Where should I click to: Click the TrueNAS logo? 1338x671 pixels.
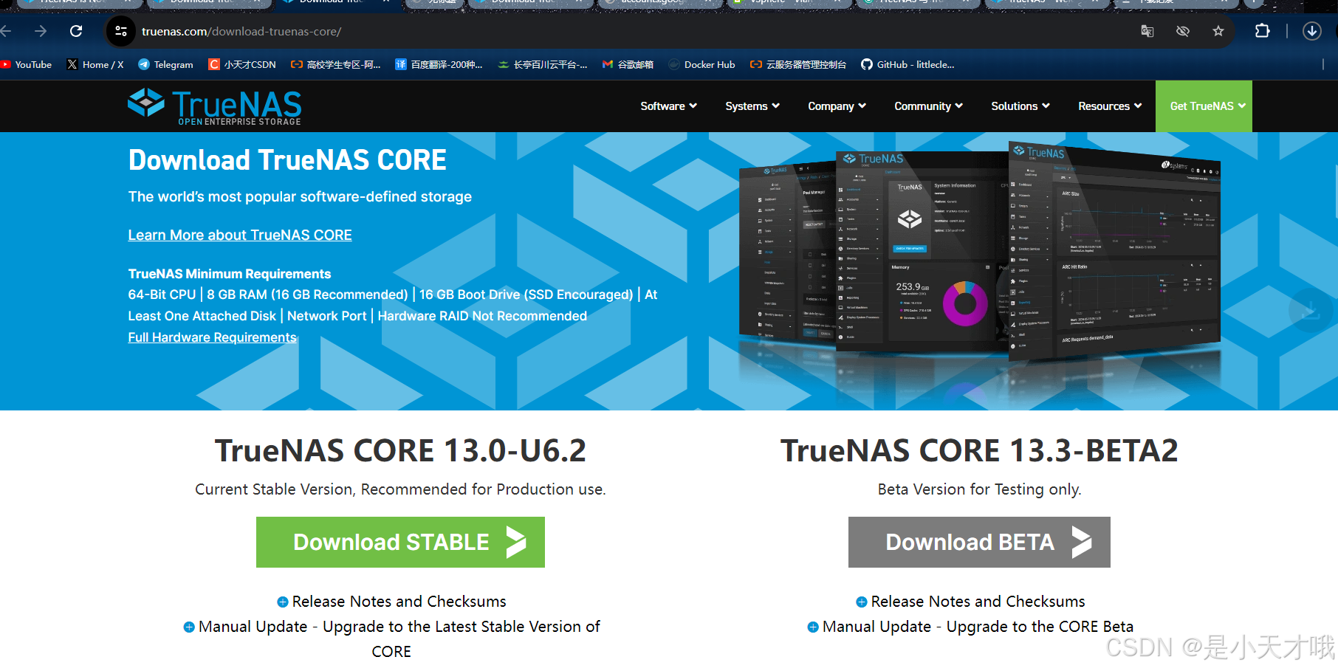coord(215,107)
